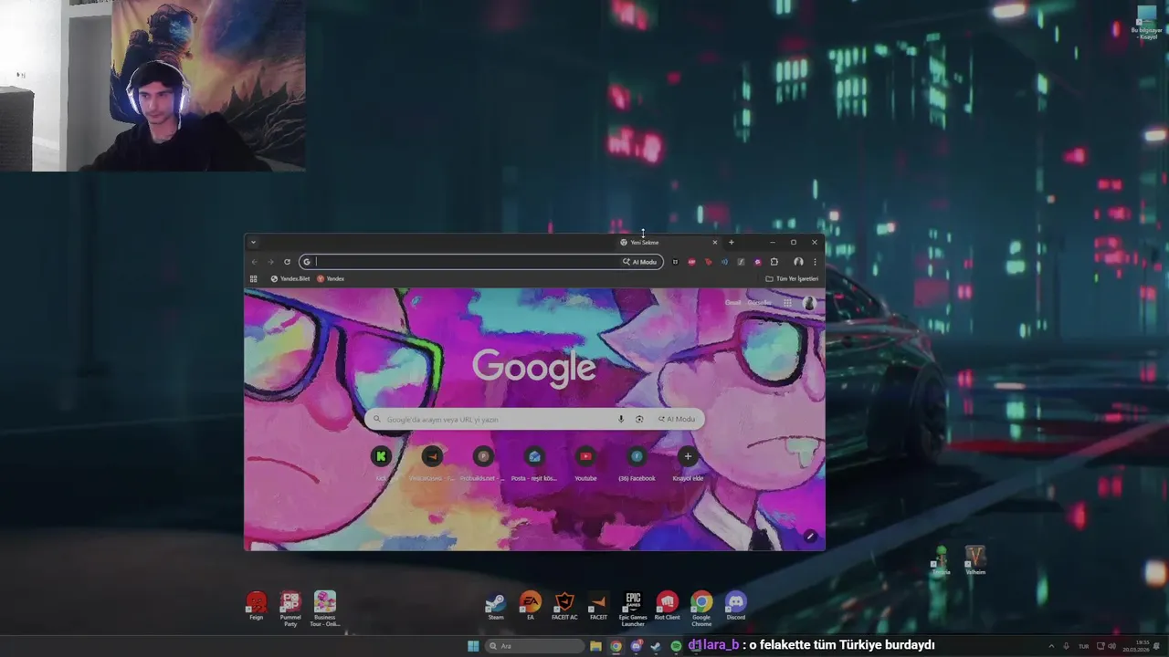The width and height of the screenshot is (1169, 657).
Task: Open the Yandex bookmark
Action: [331, 278]
